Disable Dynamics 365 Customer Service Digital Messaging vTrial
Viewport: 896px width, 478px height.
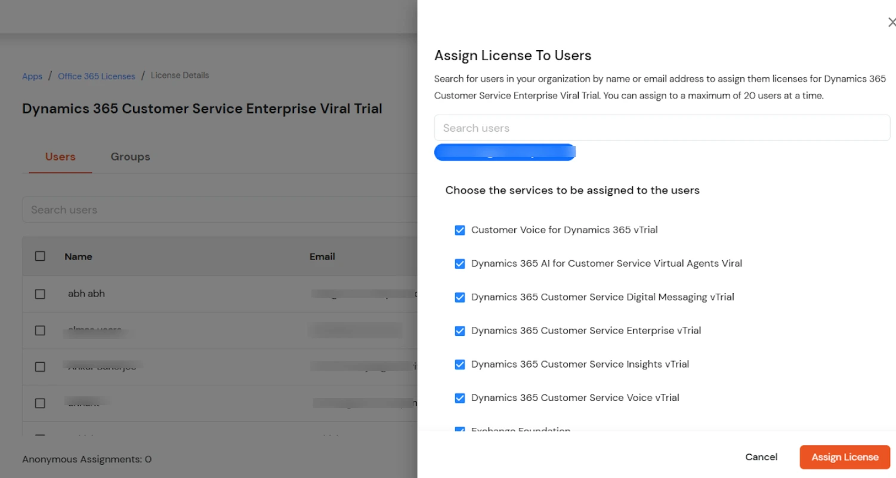click(x=460, y=297)
